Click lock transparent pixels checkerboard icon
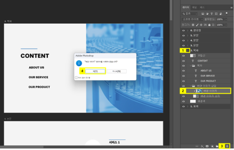 [193, 25]
